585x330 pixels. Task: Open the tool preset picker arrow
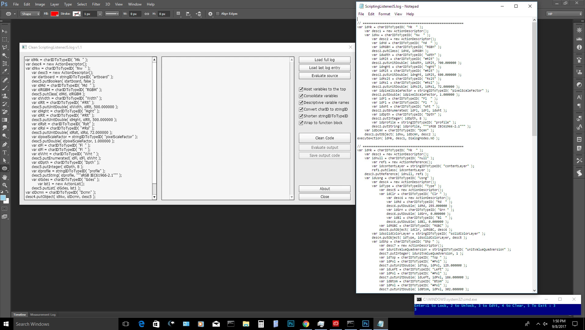[x=15, y=14]
